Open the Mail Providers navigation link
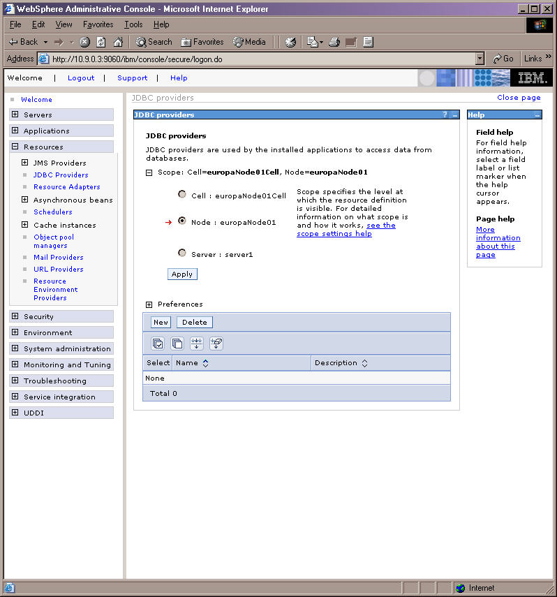Screen dimensions: 557x597 click(58, 258)
